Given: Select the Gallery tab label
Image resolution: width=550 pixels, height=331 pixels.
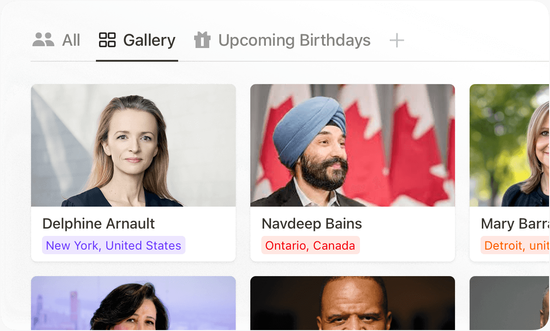Looking at the screenshot, I should [149, 40].
